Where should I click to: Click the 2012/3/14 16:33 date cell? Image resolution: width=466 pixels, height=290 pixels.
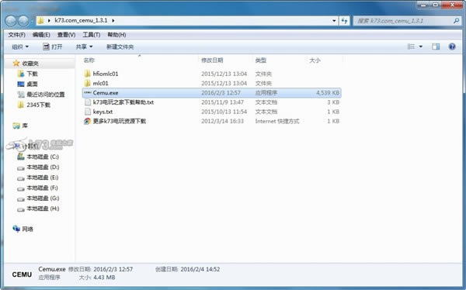222,121
